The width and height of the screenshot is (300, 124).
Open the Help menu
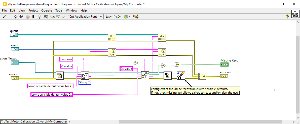tap(84, 11)
